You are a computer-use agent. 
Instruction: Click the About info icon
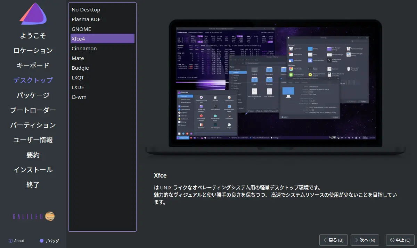tap(11, 241)
